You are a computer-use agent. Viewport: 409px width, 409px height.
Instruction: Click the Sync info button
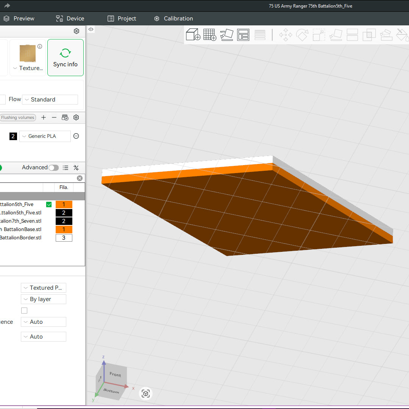65,58
